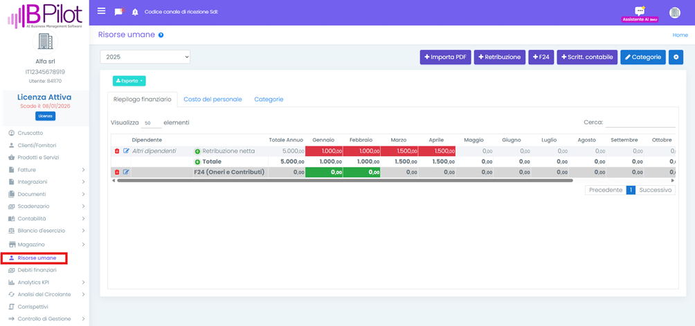695x326 pixels.
Task: Follow the Home breadcrumb link
Action: (680, 35)
